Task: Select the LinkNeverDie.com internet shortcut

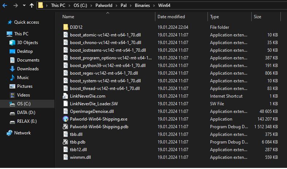Action: pos(88,96)
